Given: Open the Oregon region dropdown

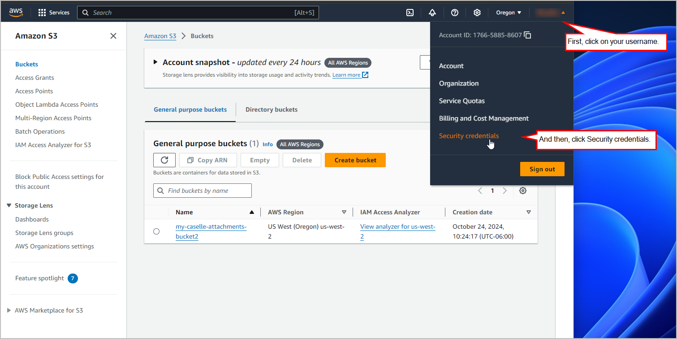Looking at the screenshot, I should pos(509,13).
